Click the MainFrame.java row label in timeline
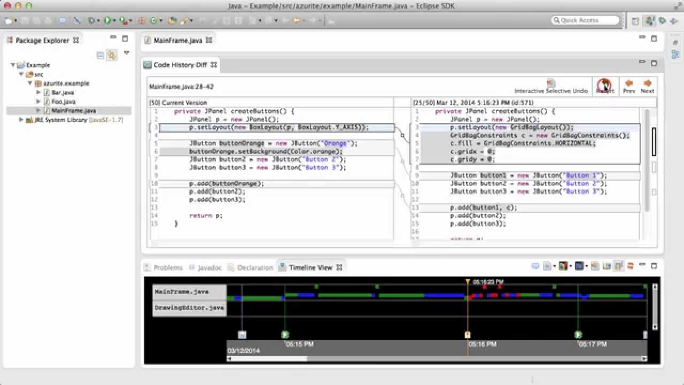This screenshot has height=385, width=684. tap(189, 292)
